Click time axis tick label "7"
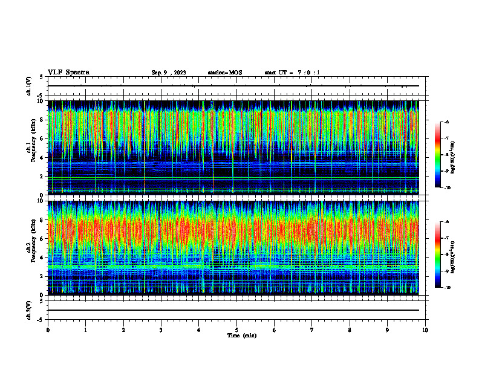The width and height of the screenshot is (479, 370). pyautogui.click(x=312, y=330)
